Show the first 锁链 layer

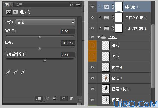pyautogui.click(x=92, y=46)
